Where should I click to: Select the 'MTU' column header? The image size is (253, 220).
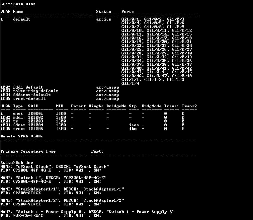point(59,106)
